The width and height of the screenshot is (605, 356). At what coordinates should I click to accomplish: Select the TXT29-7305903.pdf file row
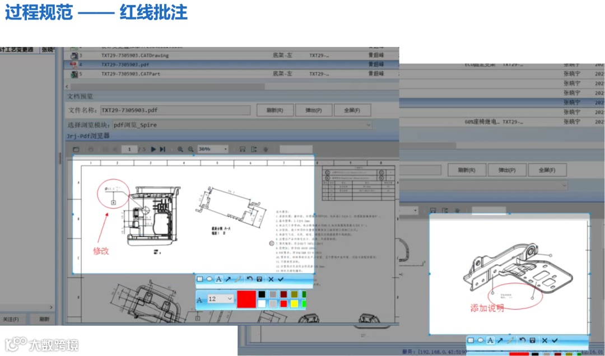click(x=231, y=64)
